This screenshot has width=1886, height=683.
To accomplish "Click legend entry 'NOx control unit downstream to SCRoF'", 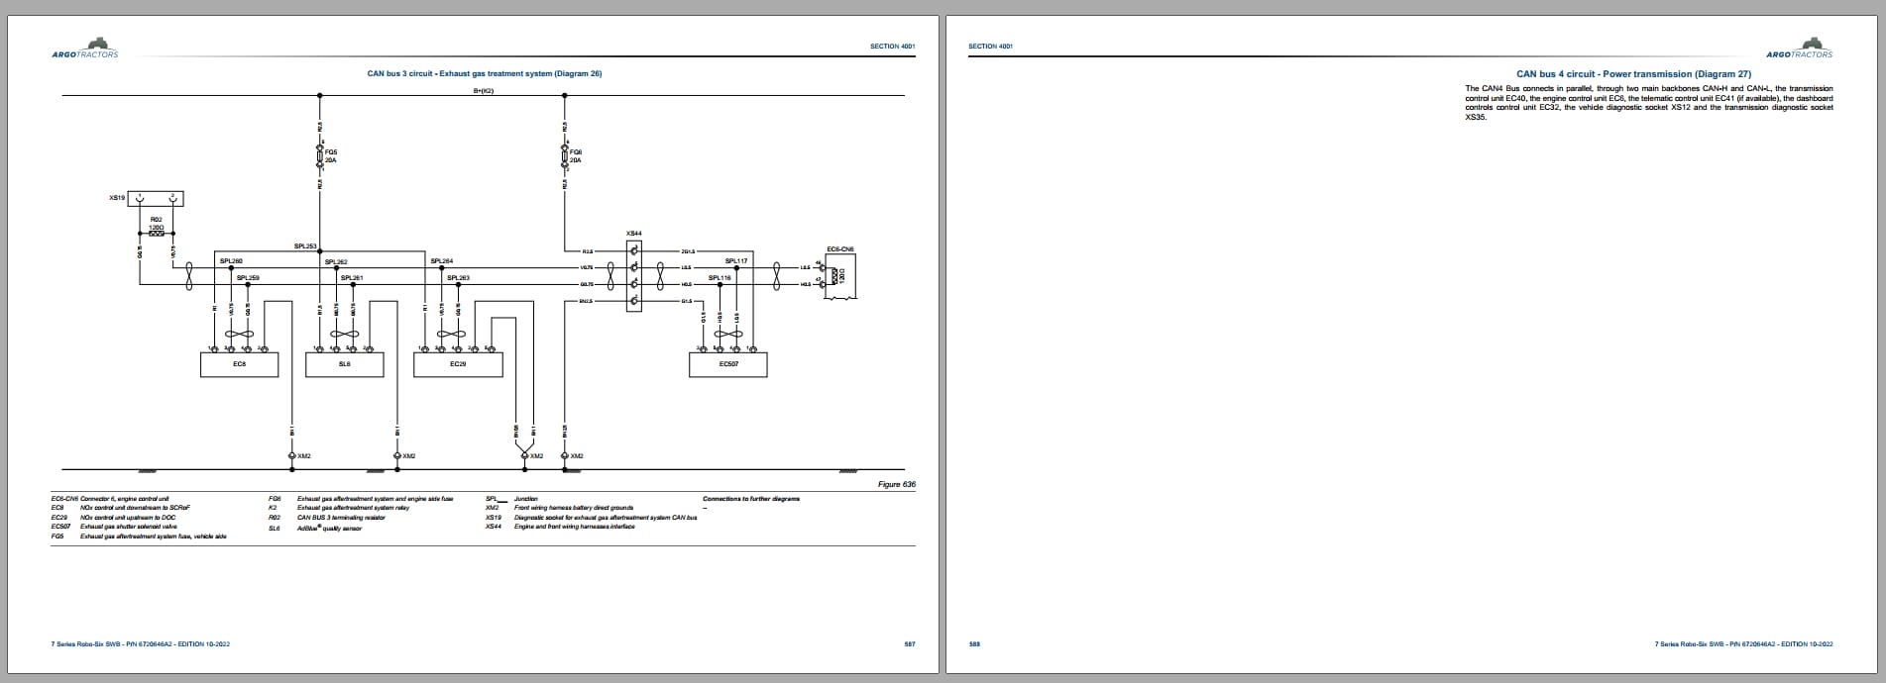I will click(x=135, y=508).
